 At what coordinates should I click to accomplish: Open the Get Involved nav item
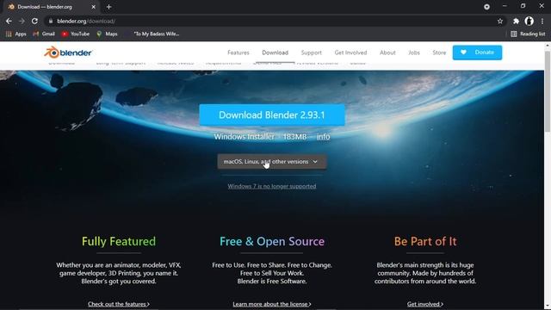click(x=350, y=53)
